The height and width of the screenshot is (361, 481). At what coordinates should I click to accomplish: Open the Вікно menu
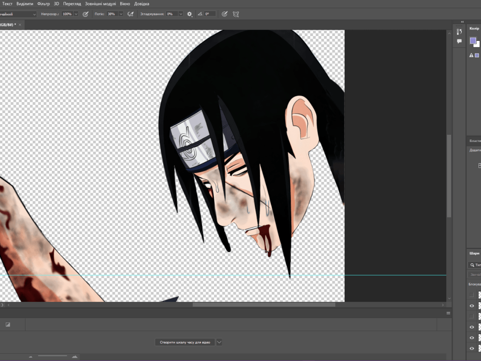[125, 4]
